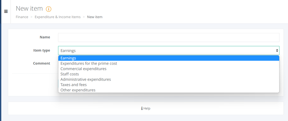Click the New item page heading
This screenshot has height=121, width=288.
point(29,9)
